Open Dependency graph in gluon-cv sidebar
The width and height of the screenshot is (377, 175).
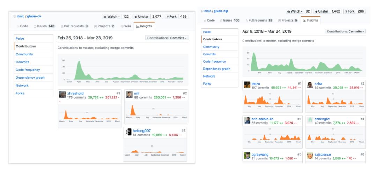pos(34,78)
